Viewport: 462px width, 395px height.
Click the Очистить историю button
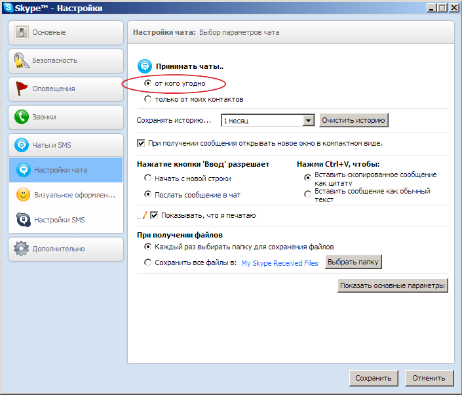[354, 120]
